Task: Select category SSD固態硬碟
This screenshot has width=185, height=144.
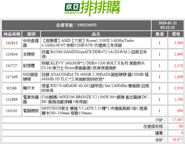Action: (30, 77)
